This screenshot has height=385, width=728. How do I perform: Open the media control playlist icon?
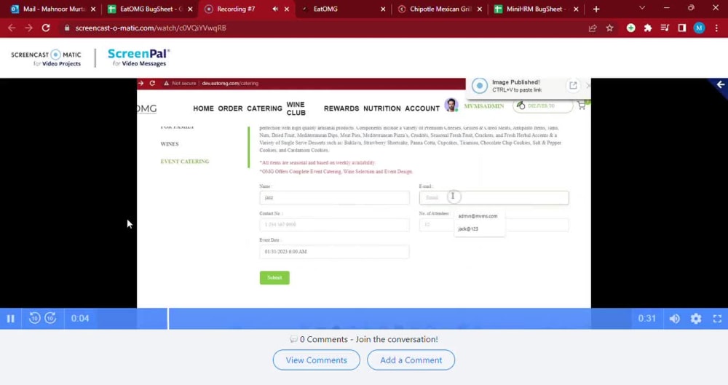(x=665, y=28)
